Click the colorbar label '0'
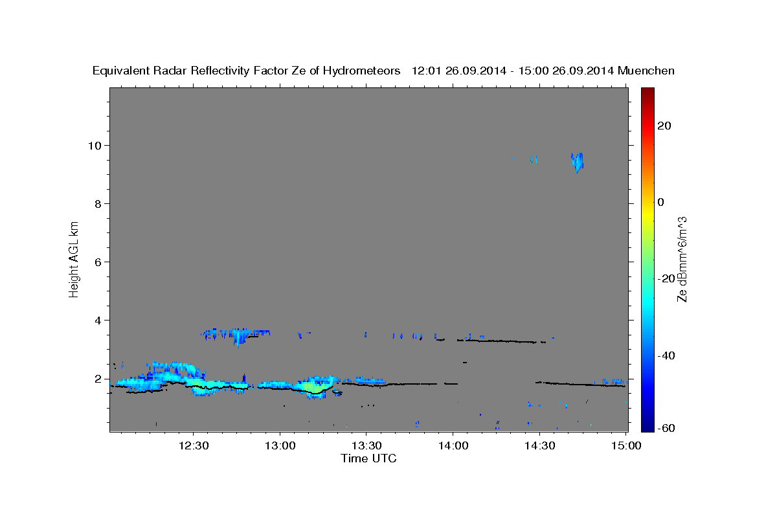 click(x=661, y=202)
